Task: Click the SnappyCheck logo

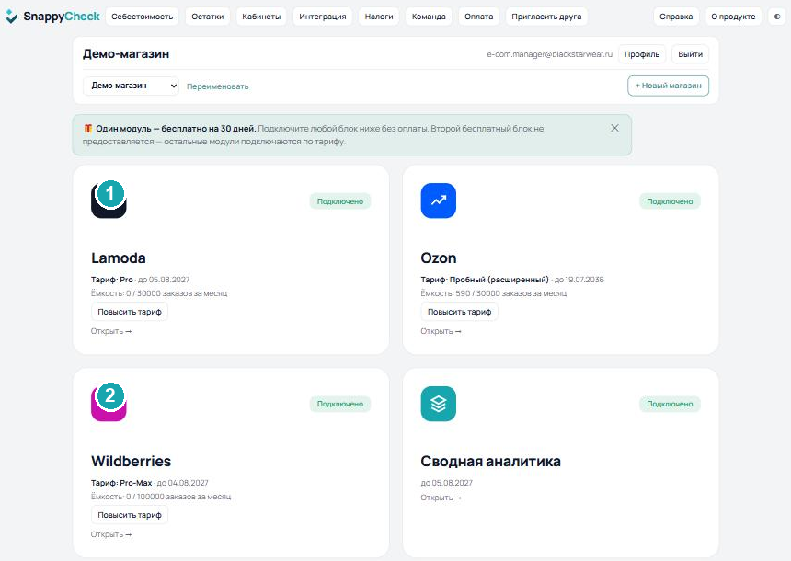Action: [x=53, y=17]
